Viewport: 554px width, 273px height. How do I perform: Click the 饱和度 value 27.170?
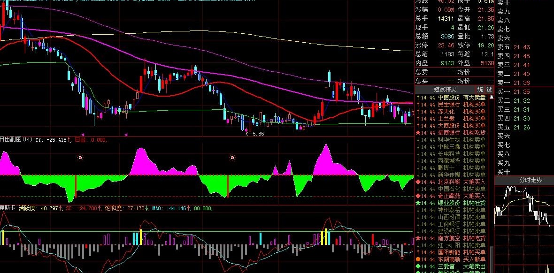(136, 208)
